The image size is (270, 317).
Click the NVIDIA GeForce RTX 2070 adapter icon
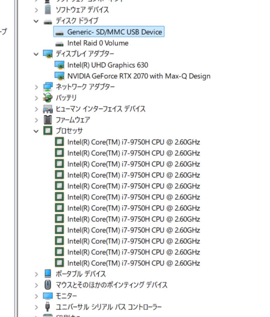pos(59,76)
